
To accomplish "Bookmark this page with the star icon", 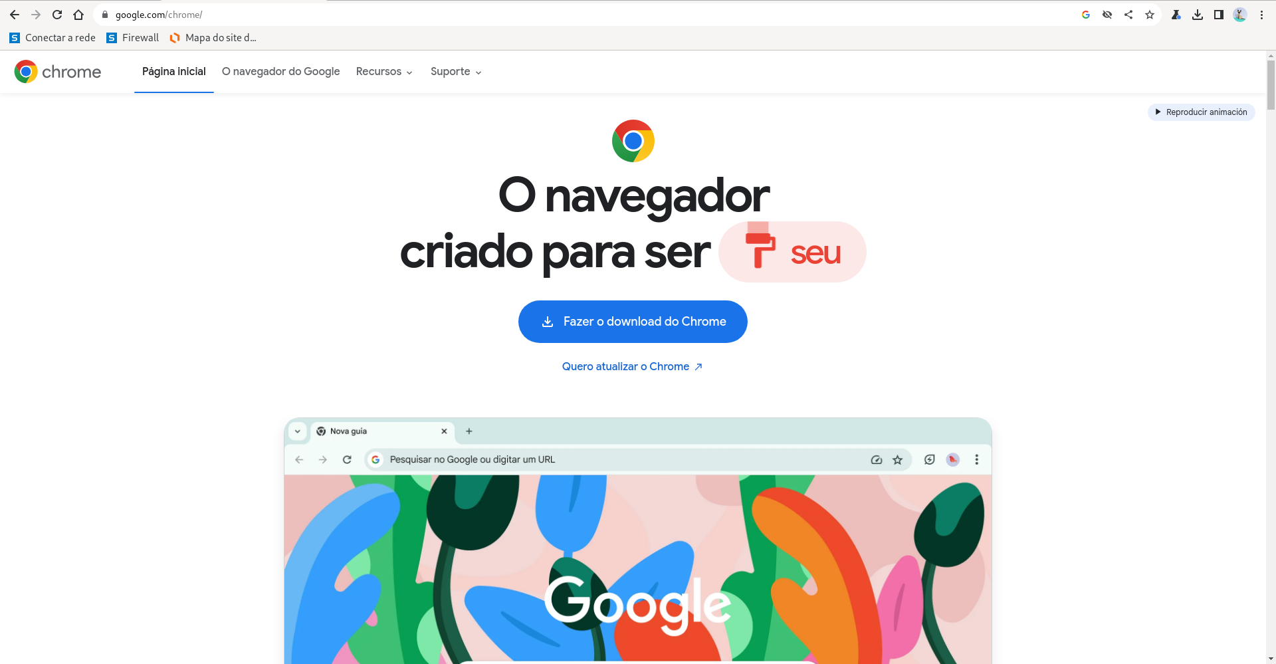I will tap(1150, 15).
